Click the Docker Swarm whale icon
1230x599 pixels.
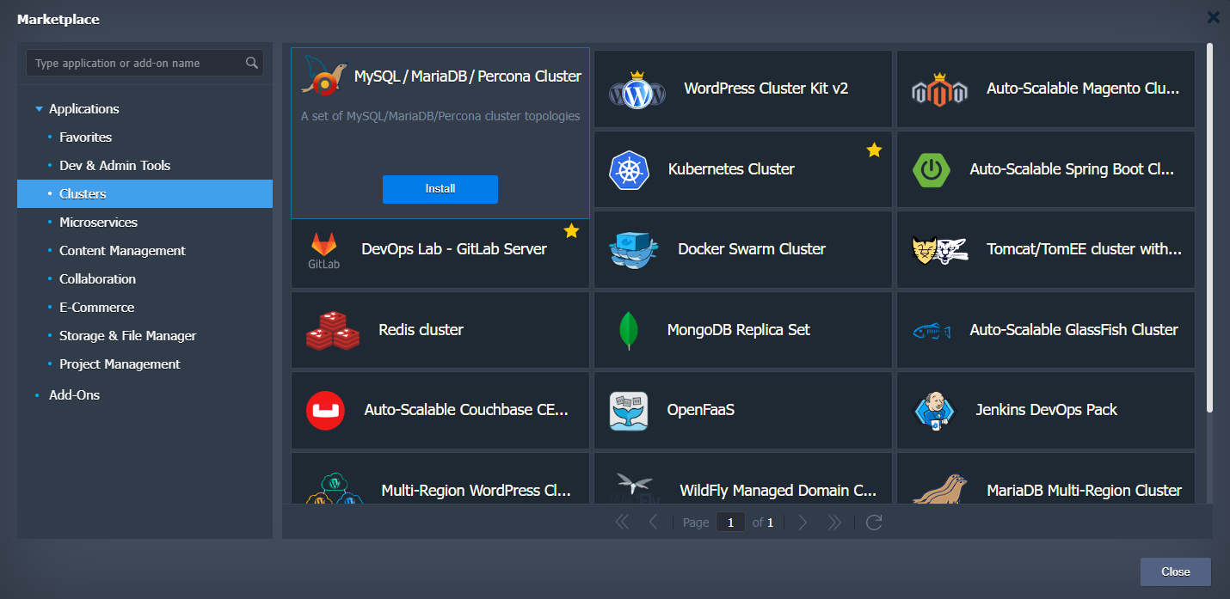(x=633, y=250)
